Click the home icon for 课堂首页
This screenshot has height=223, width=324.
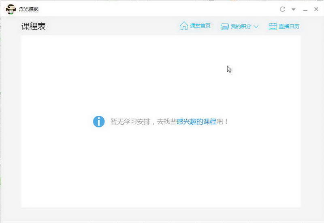(x=184, y=26)
